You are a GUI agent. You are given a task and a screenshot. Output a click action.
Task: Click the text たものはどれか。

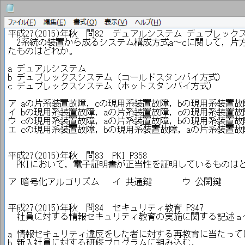coord(41,51)
